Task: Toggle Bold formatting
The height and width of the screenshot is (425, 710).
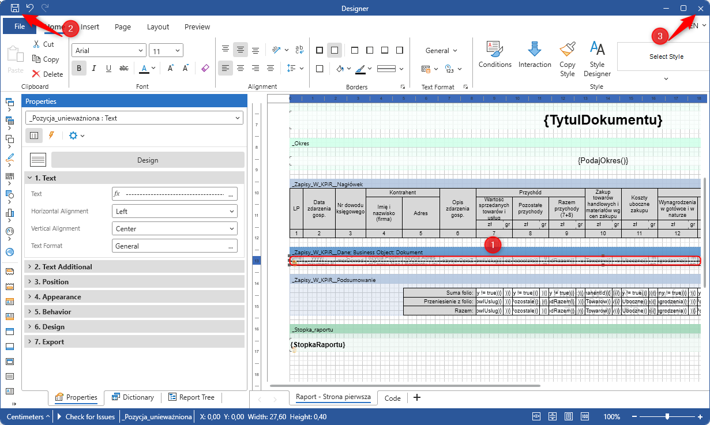Action: tap(79, 68)
